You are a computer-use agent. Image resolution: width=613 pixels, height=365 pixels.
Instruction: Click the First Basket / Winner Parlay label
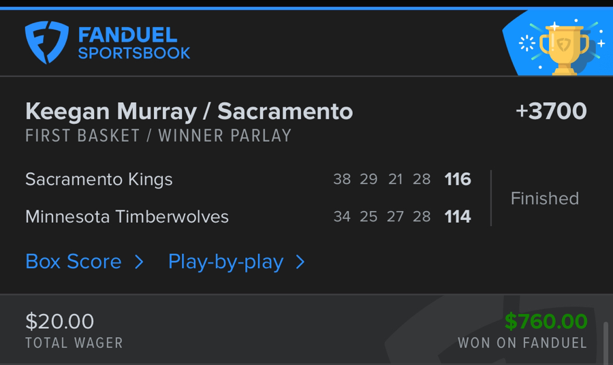coord(158,136)
